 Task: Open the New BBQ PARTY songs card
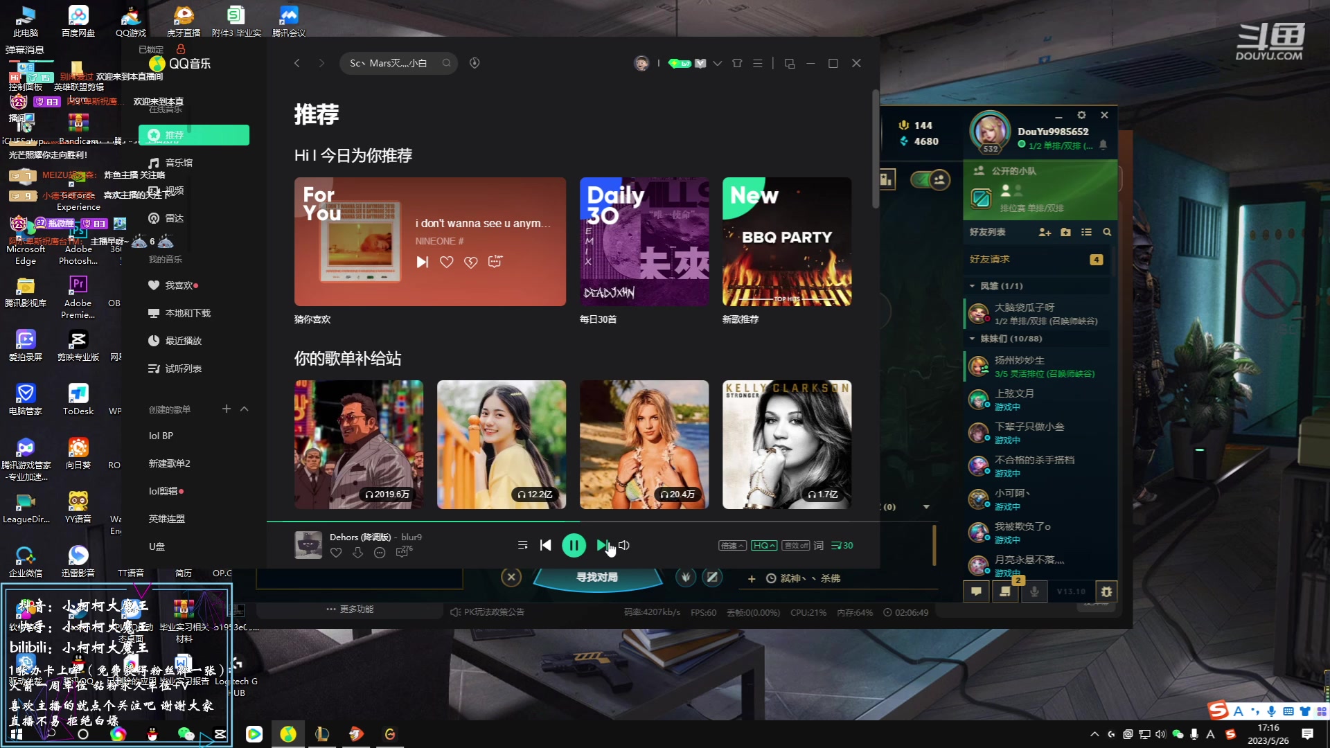coord(787,242)
